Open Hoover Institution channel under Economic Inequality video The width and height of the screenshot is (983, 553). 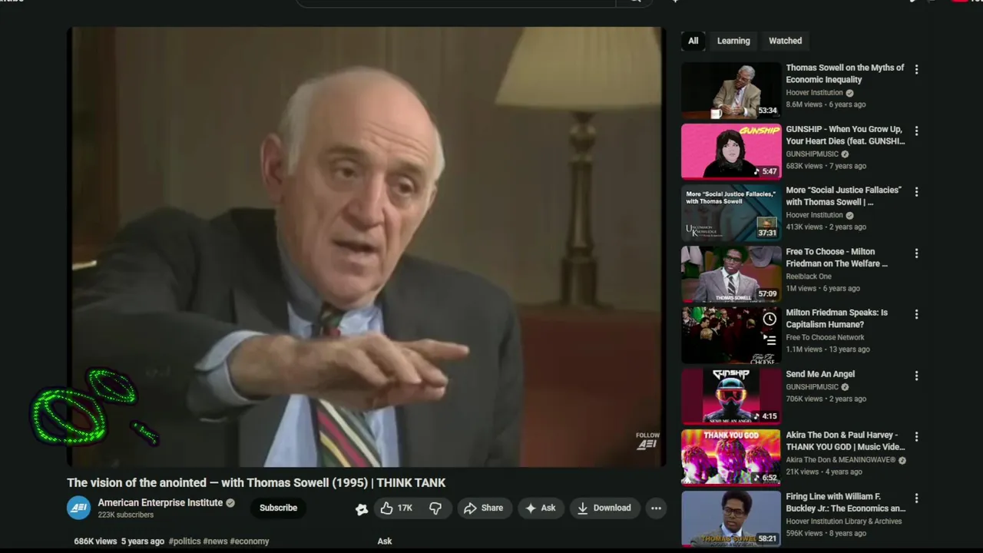[814, 92]
